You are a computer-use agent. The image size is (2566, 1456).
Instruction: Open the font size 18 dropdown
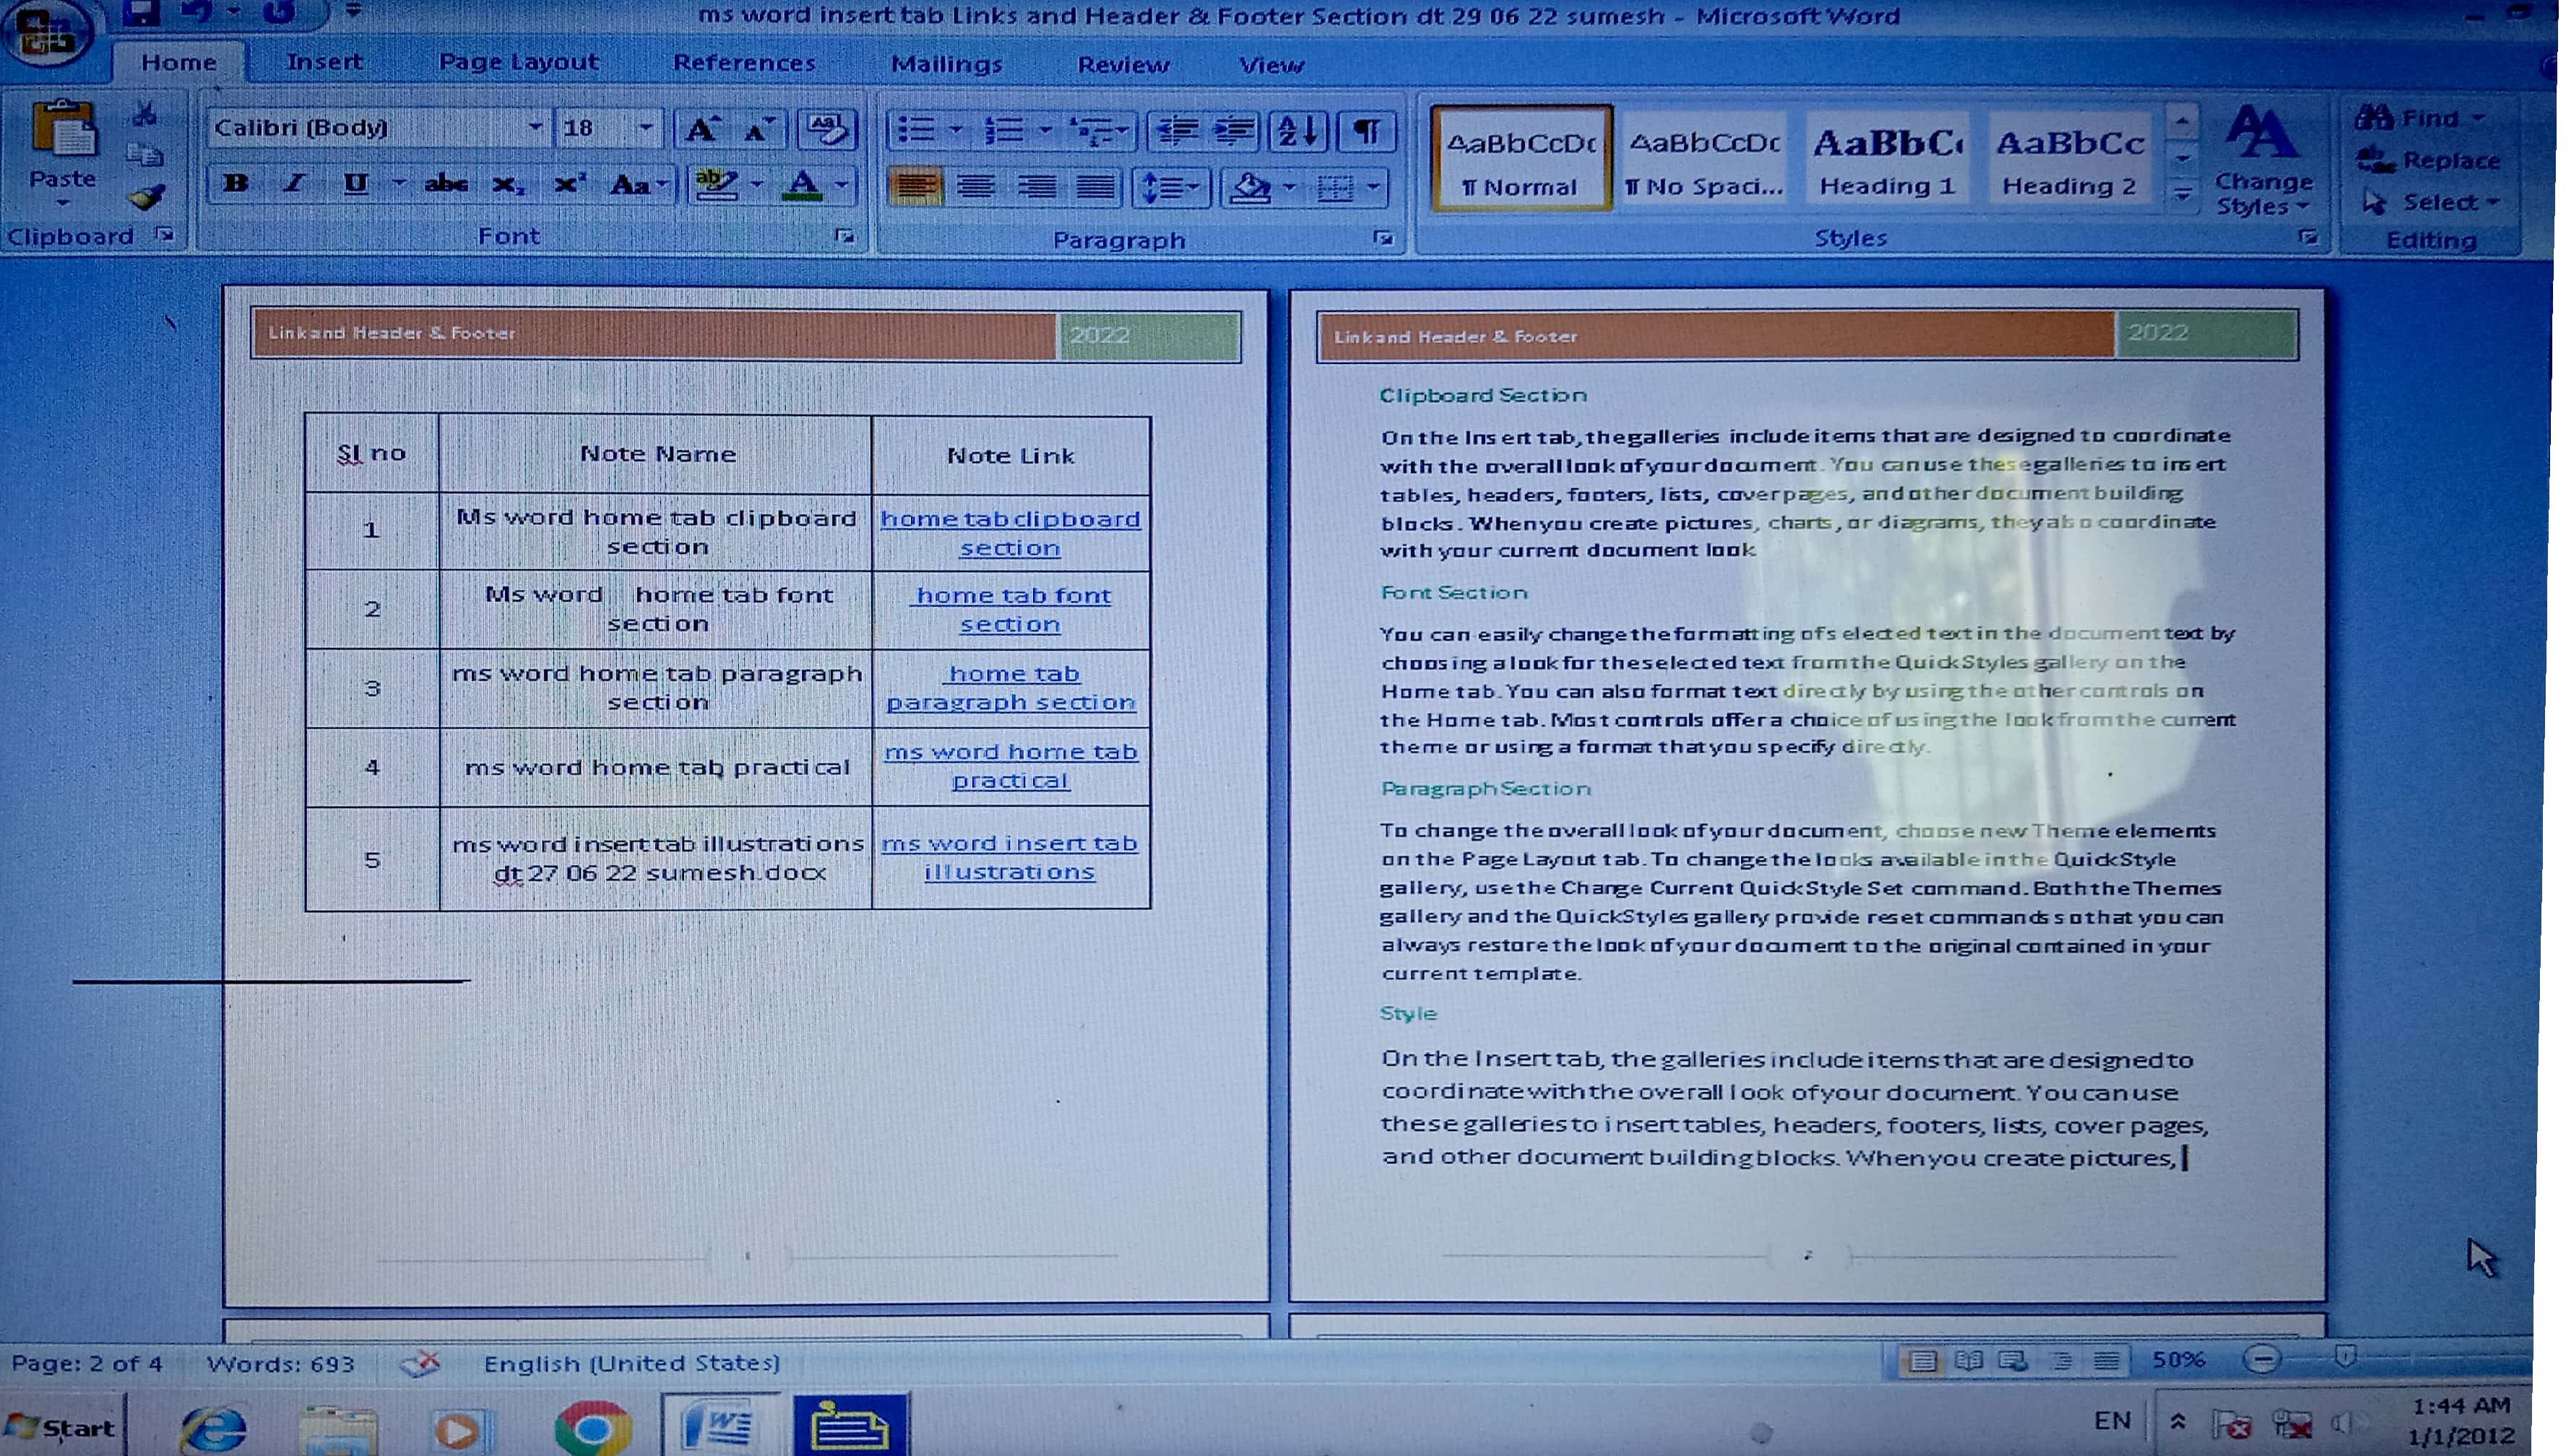point(646,127)
